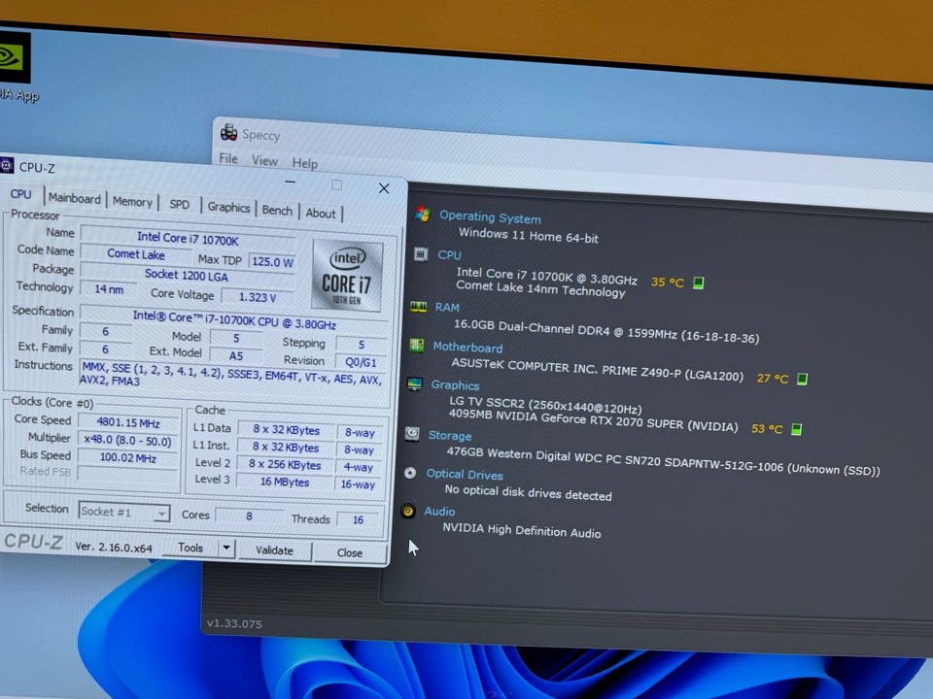Screen dimensions: 933x699
Task: Switch to the Mainboard tab
Action: [x=75, y=198]
